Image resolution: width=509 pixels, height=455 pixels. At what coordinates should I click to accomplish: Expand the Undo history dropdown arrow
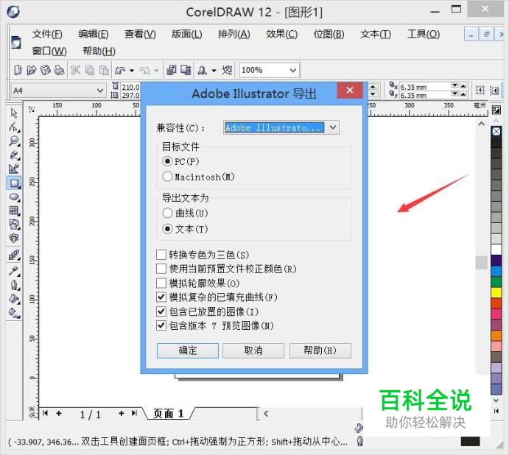pos(132,70)
